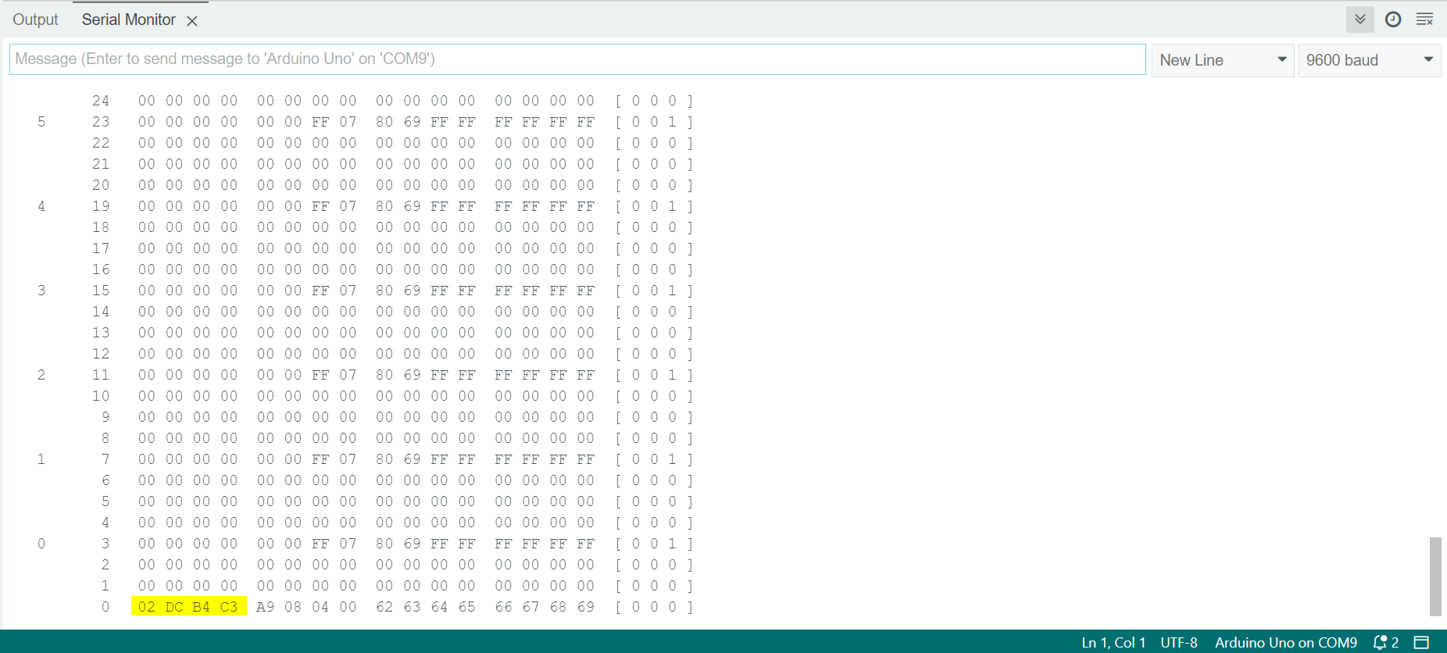
Task: Click sector number 2 label
Action: [x=41, y=375]
